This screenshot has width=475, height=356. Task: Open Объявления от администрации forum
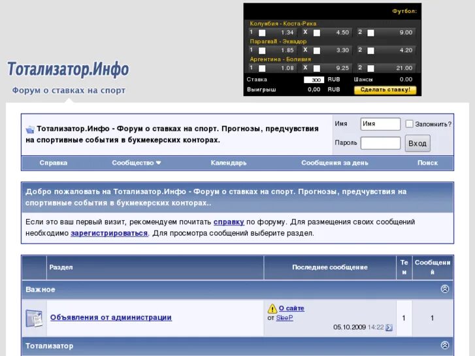(111, 317)
